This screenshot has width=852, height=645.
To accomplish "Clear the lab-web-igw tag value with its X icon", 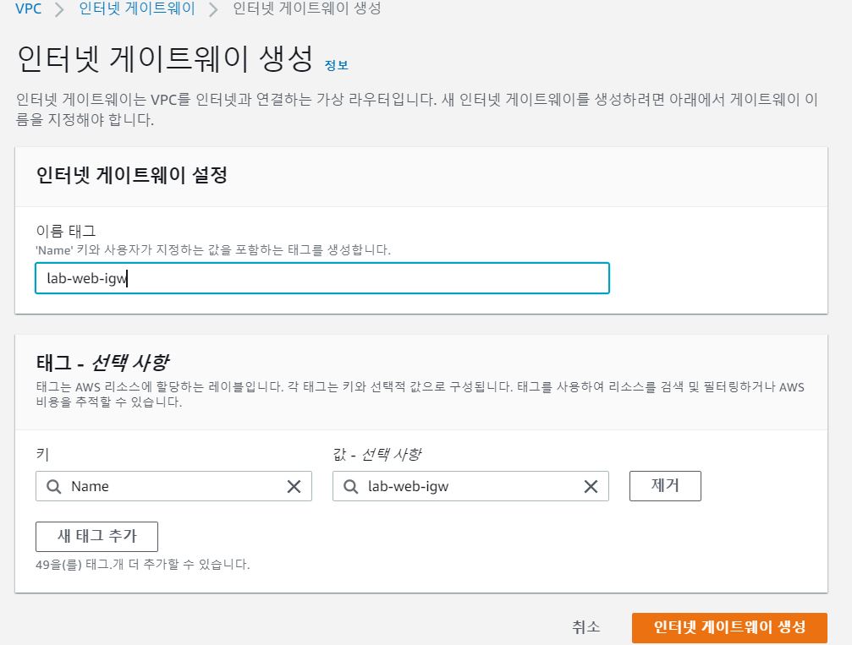I will click(x=591, y=486).
